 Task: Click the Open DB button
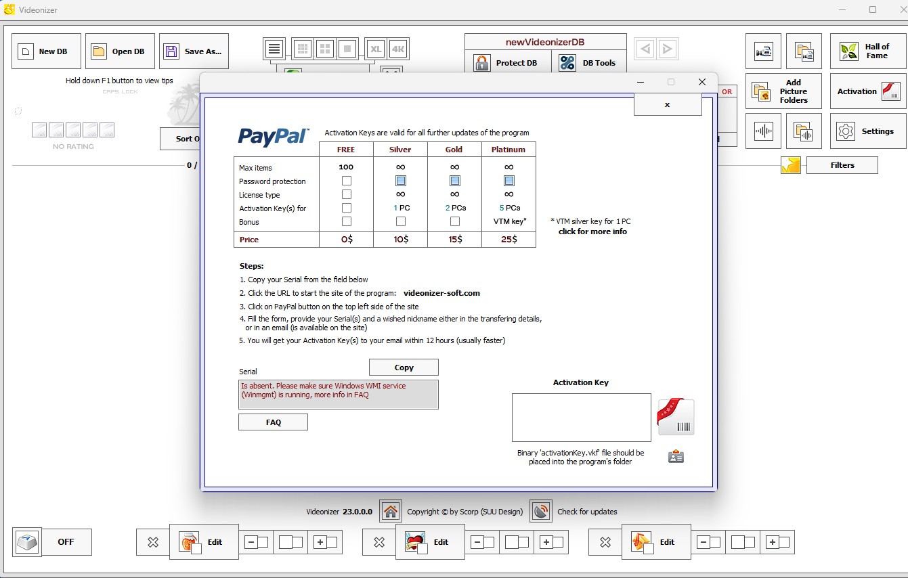click(x=120, y=51)
